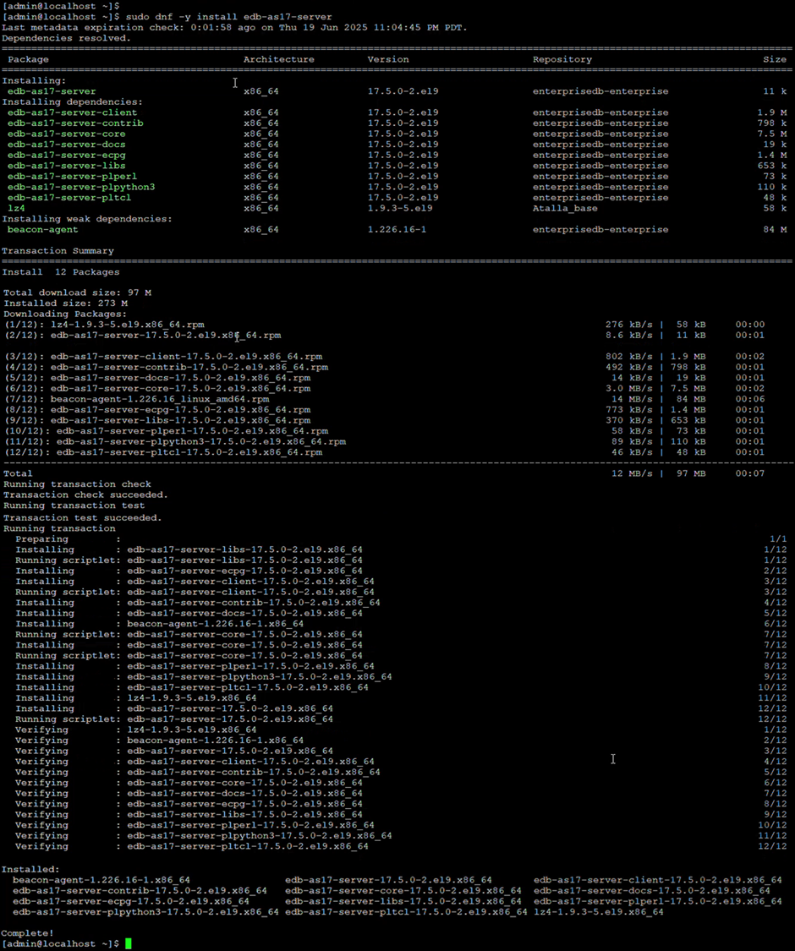This screenshot has height=951, width=795.
Task: Click the 'Installed:' heading
Action: pos(30,869)
